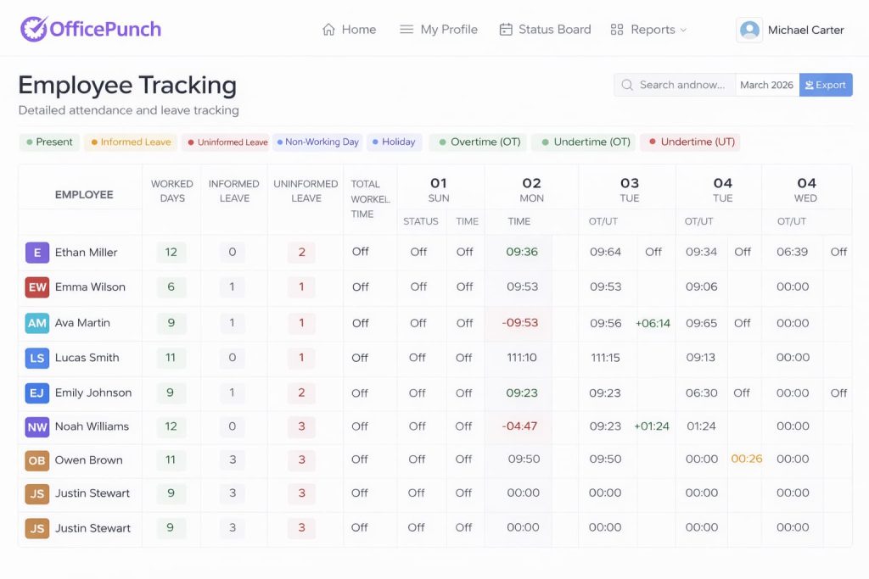Viewport: 869px width, 579px height.
Task: Click Michael Carter's profile avatar
Action: (749, 30)
